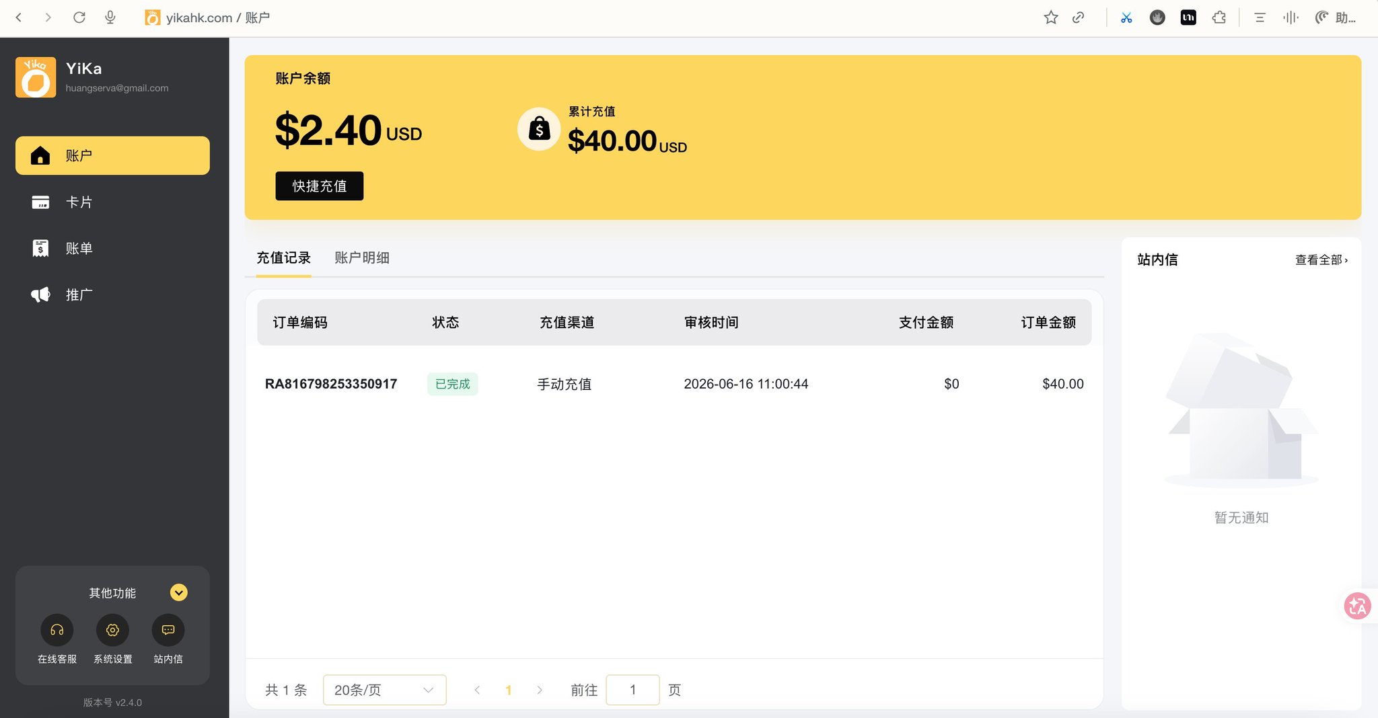Open 站内信 message icon in the sidebar
The image size is (1378, 718).
pos(168,630)
